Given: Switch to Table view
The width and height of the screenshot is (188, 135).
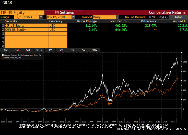Looking at the screenshot, I should pyautogui.click(x=178, y=17).
